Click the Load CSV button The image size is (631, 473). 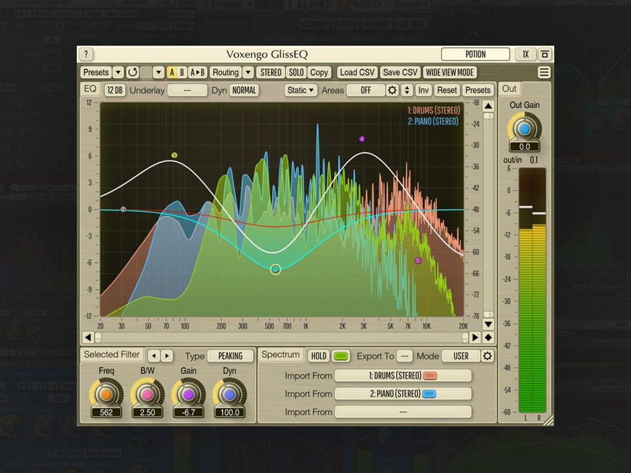(358, 72)
